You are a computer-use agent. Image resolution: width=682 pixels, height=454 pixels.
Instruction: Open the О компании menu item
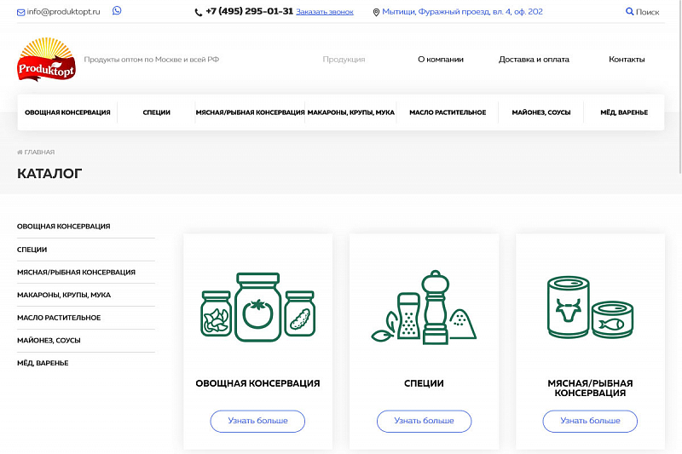click(441, 60)
